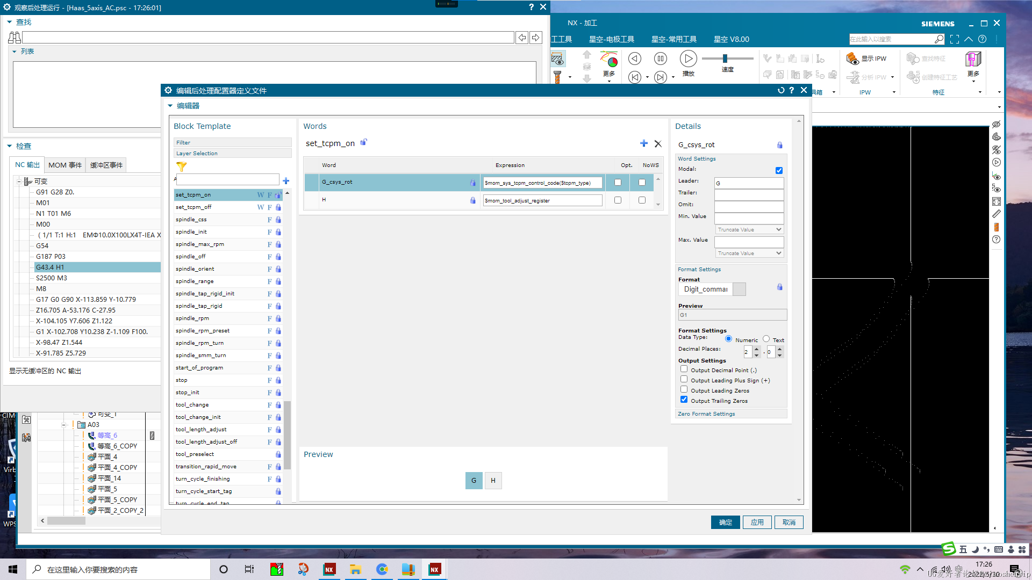Switch to MOM 事件 tab
1032x580 pixels.
click(x=65, y=165)
